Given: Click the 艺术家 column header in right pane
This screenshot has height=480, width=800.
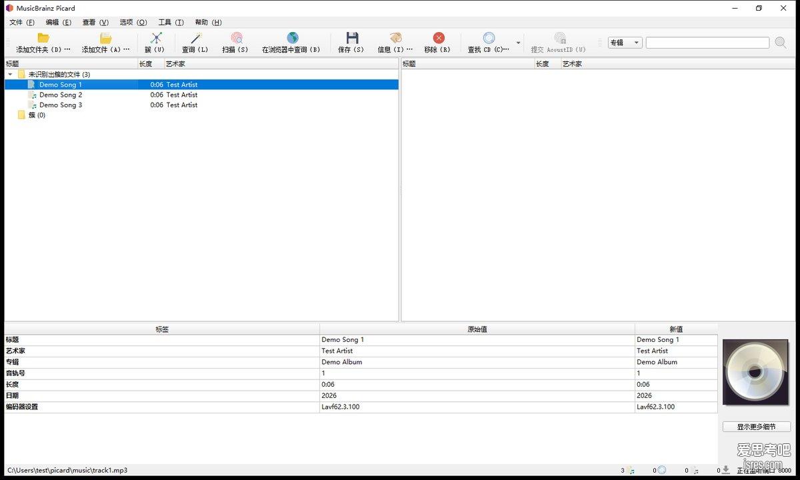Looking at the screenshot, I should 679,64.
